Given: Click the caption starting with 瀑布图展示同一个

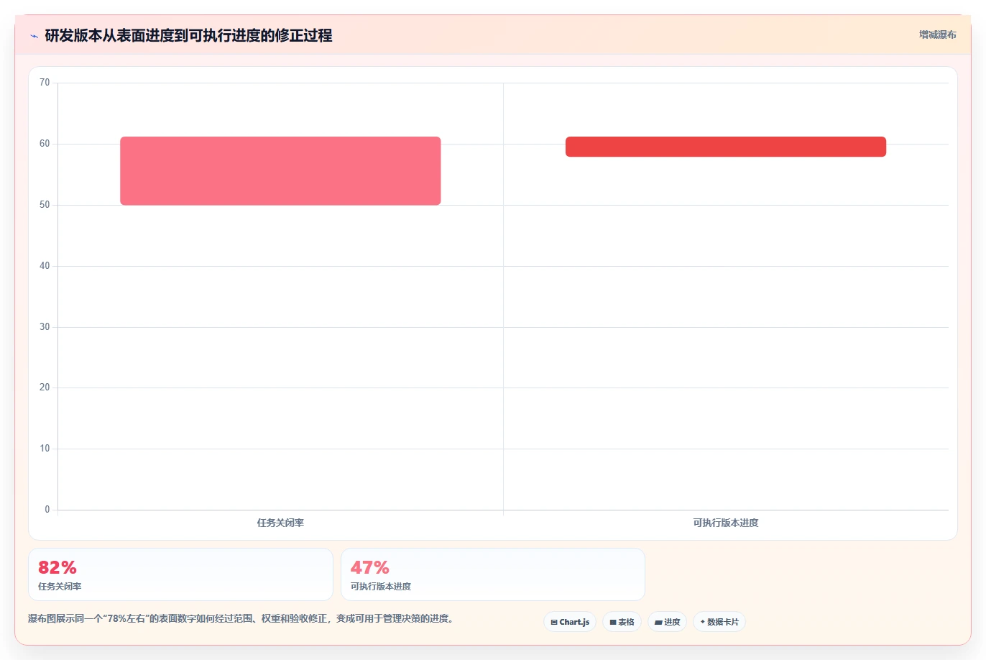Looking at the screenshot, I should [241, 618].
